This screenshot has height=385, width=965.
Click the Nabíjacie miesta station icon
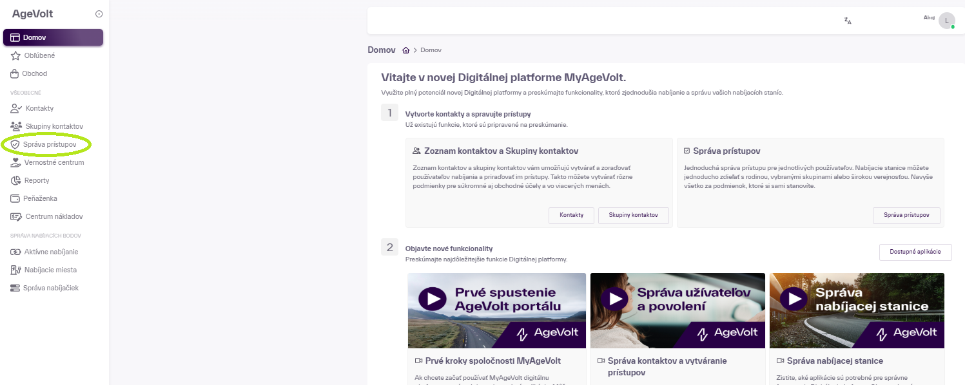15,270
